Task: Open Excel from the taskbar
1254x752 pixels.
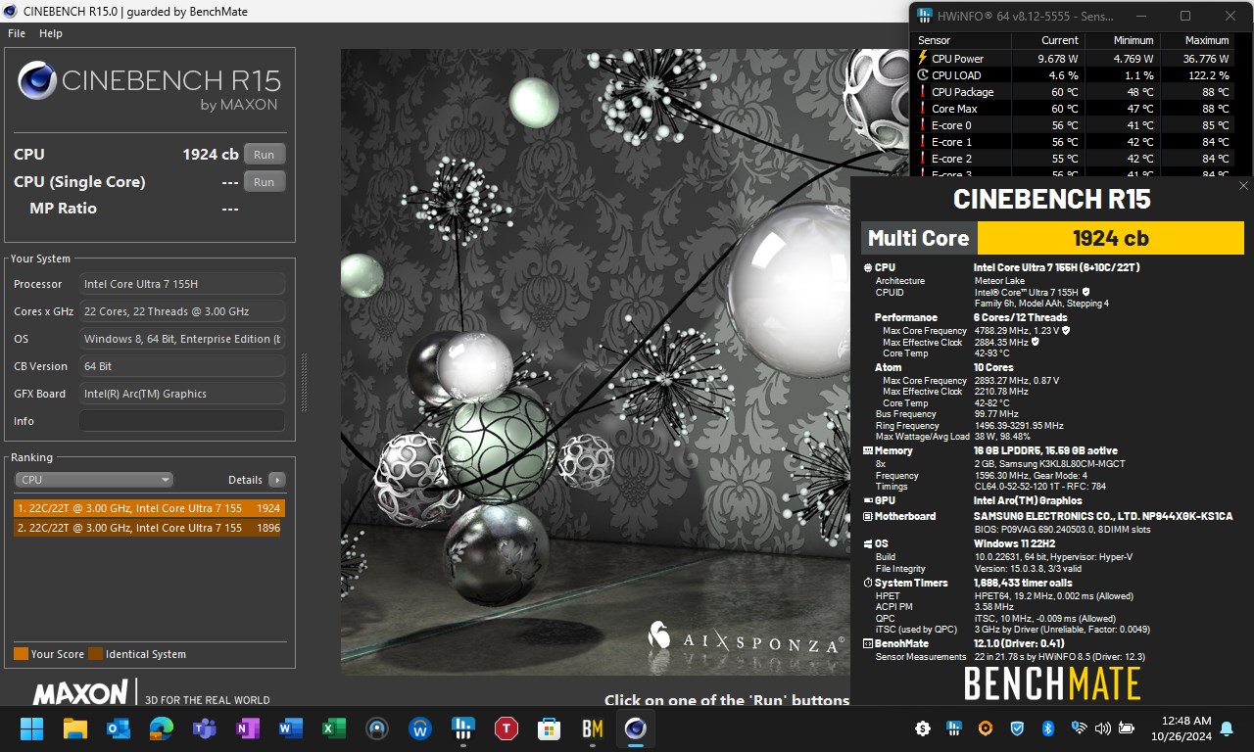Action: pos(334,728)
